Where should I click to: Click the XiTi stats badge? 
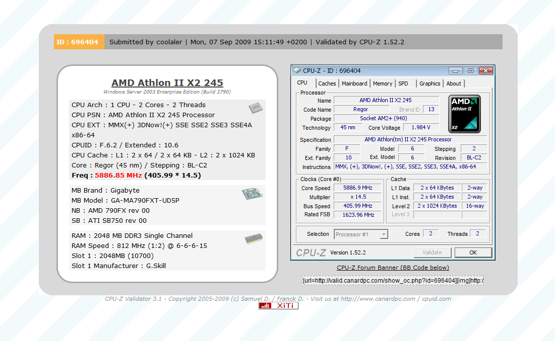point(278,306)
